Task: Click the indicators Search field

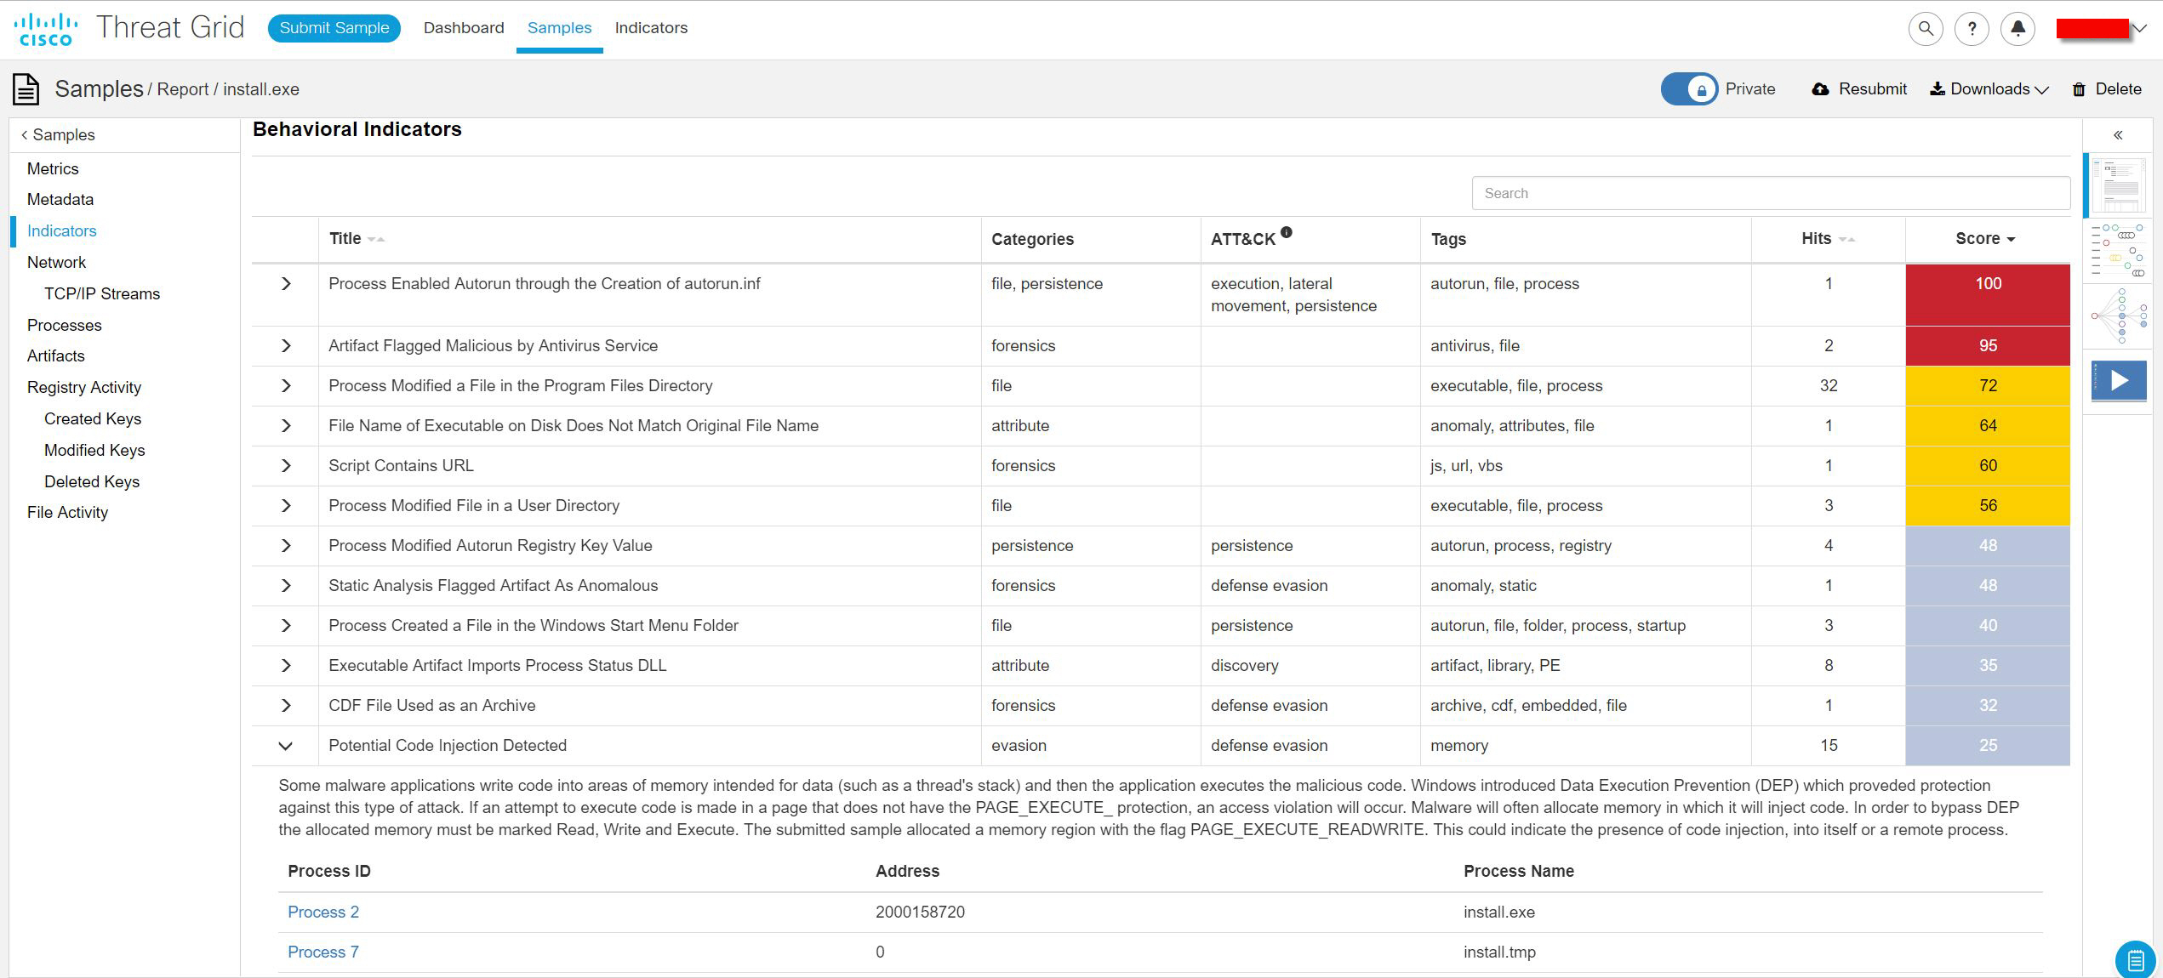Action: 1771,193
